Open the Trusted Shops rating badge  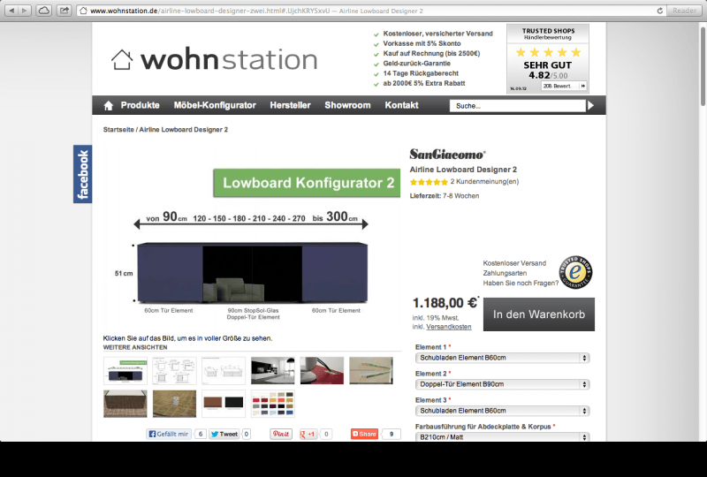tap(547, 58)
